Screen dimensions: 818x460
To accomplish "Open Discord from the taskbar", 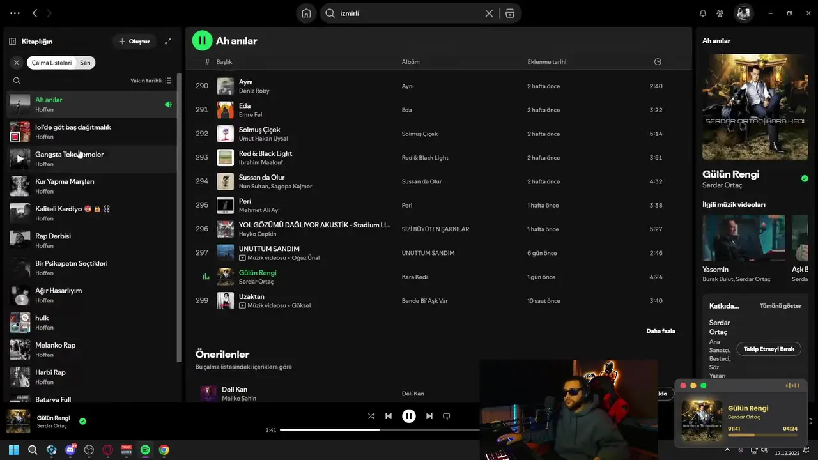I will click(x=70, y=450).
